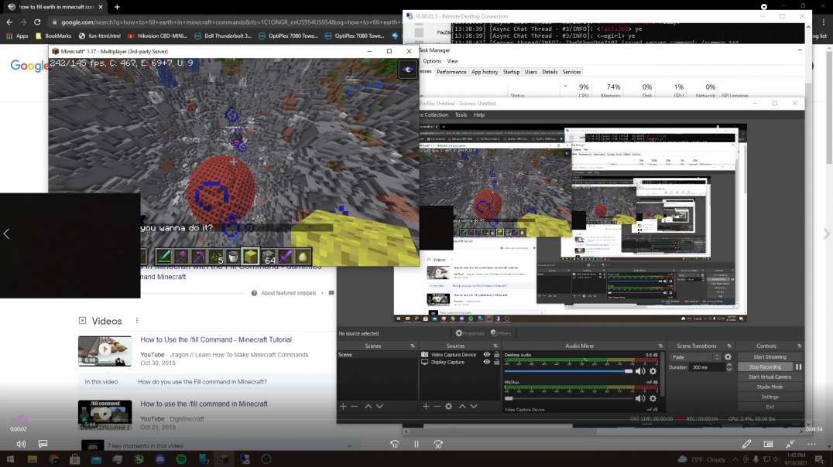Open source properties gear in Sources panel
Viewport: 833px width, 467px height.
(449, 407)
